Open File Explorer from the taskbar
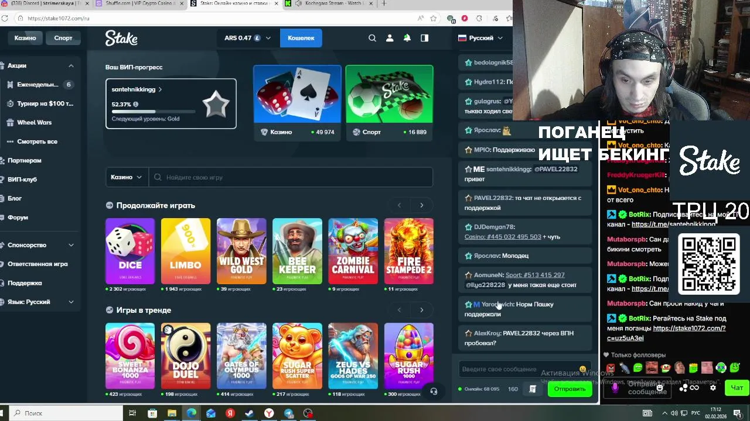 172,413
